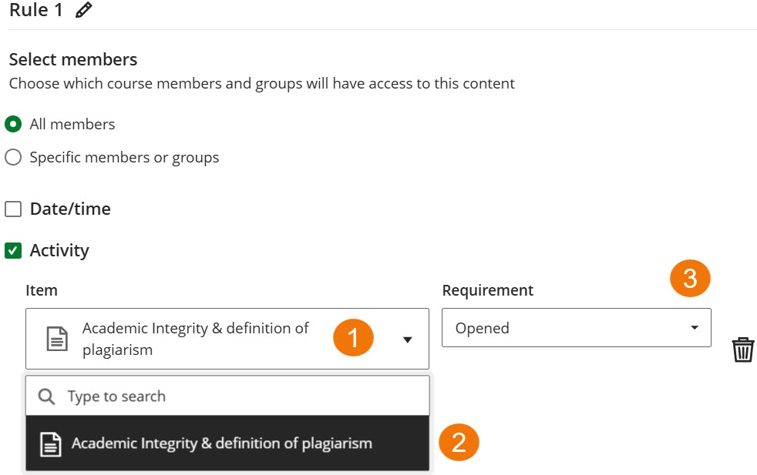Click the orange number 1 marker

coord(353,338)
